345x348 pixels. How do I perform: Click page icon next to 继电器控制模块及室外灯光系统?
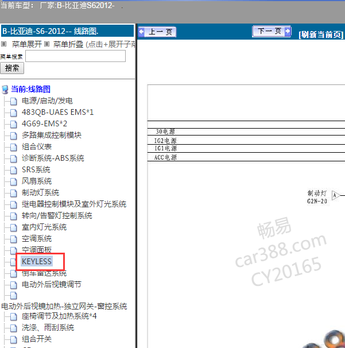[x=14, y=204]
